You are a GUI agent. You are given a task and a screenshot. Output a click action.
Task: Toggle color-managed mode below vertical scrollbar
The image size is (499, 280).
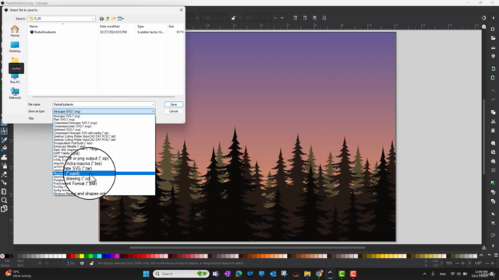click(x=483, y=247)
